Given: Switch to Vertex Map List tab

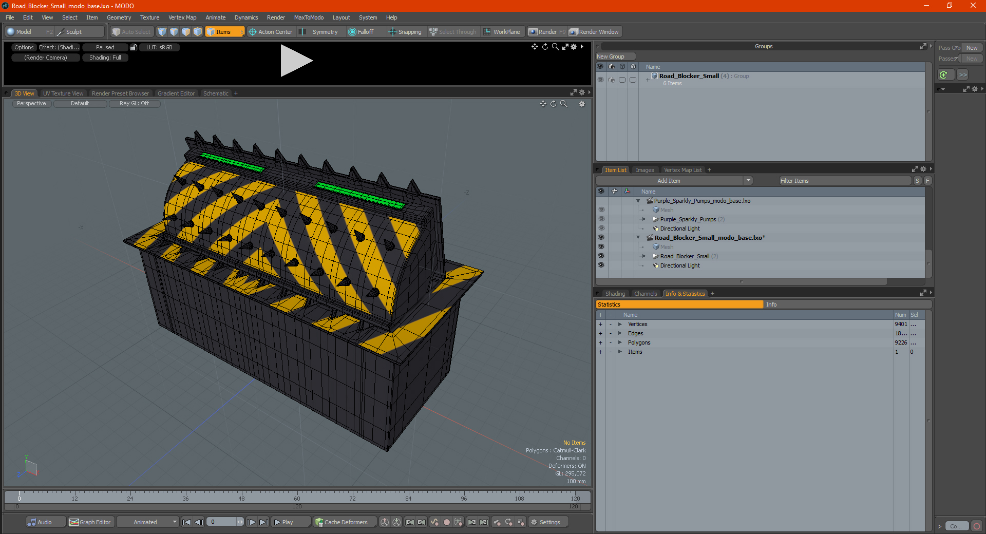Looking at the screenshot, I should pos(682,170).
